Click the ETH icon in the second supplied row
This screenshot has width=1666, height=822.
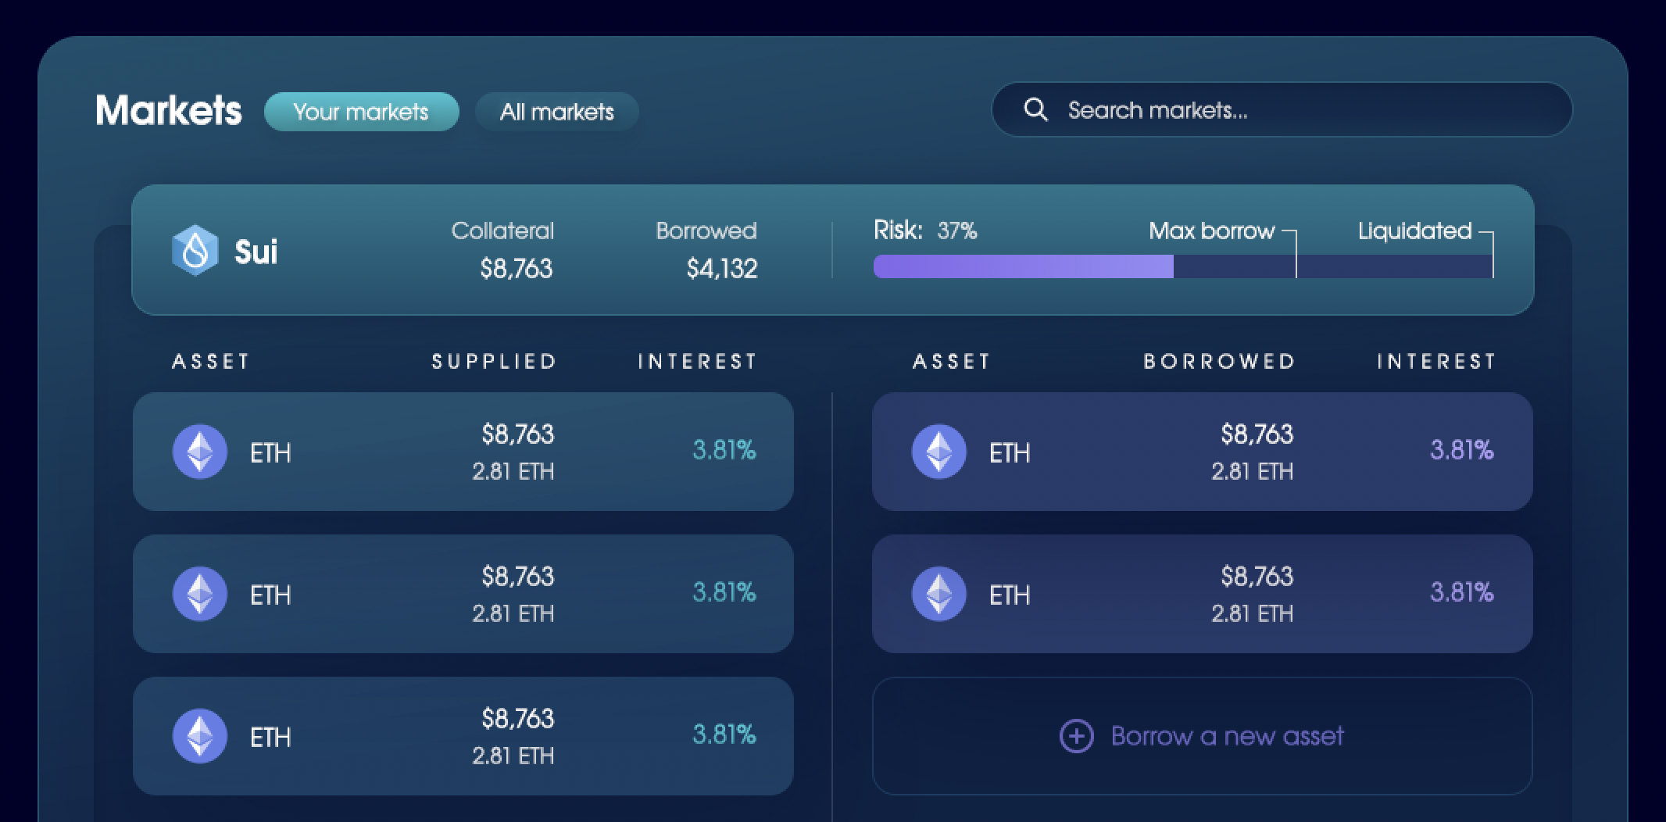[200, 594]
